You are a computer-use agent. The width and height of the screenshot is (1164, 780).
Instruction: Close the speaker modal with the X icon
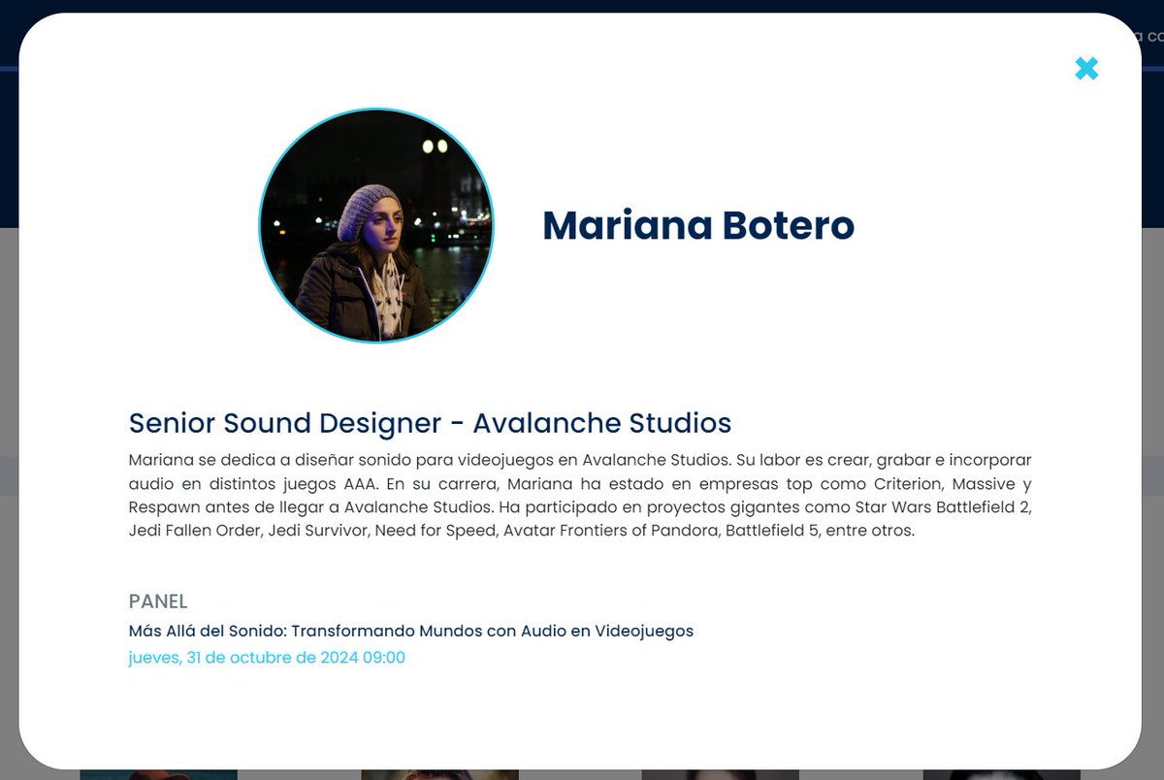pos(1086,69)
